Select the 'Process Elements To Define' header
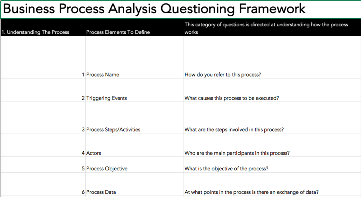This screenshot has height=197, width=361. click(118, 32)
